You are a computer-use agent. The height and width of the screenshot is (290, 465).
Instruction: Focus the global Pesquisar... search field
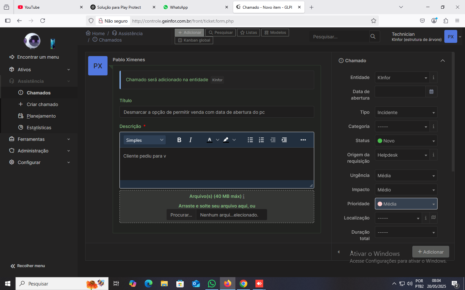tap(339, 37)
